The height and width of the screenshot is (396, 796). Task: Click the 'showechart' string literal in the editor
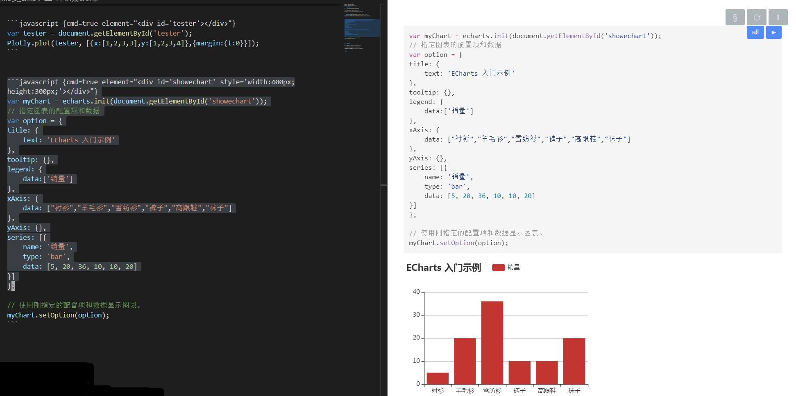[x=232, y=101]
